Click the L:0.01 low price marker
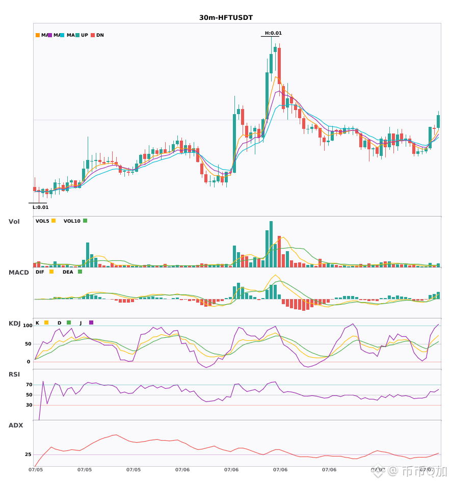The width and height of the screenshot is (451, 484). point(40,207)
